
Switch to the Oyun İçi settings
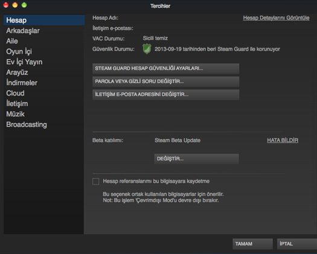click(19, 51)
